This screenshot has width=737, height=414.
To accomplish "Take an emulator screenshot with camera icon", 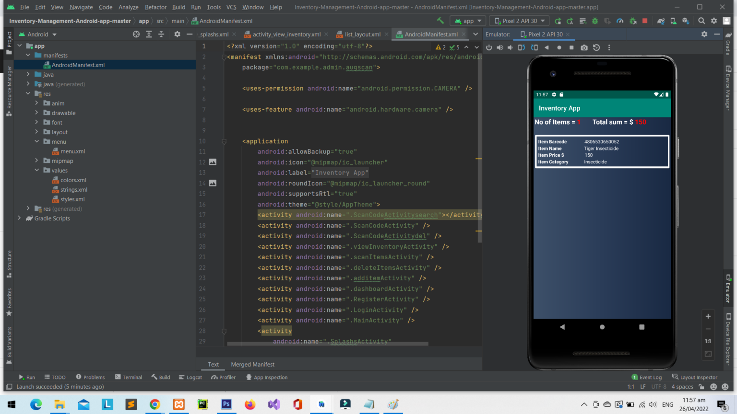I will click(584, 47).
